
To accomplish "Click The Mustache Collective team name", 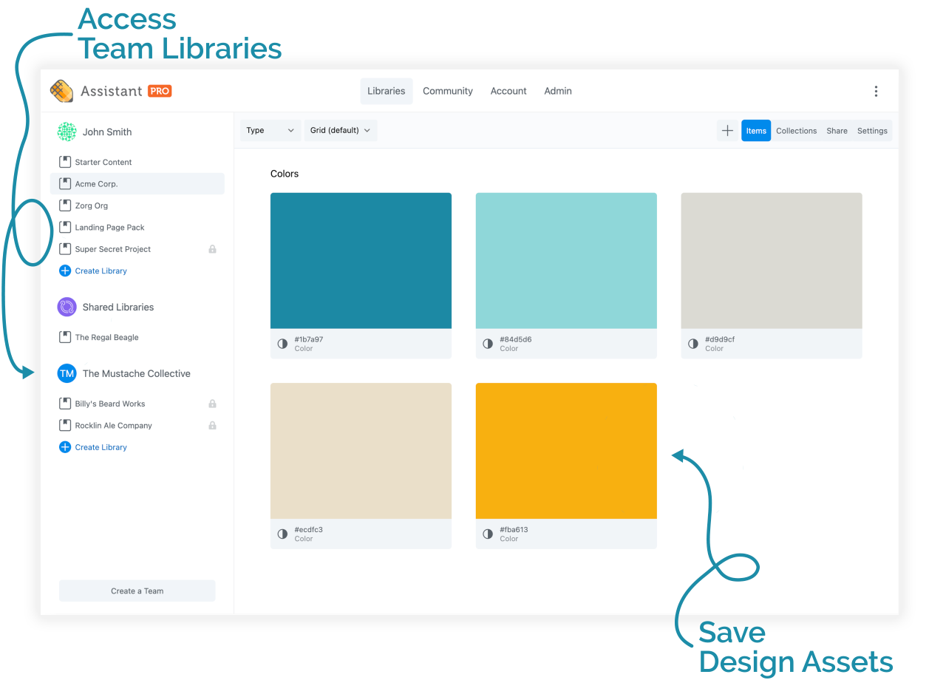I will pos(137,373).
